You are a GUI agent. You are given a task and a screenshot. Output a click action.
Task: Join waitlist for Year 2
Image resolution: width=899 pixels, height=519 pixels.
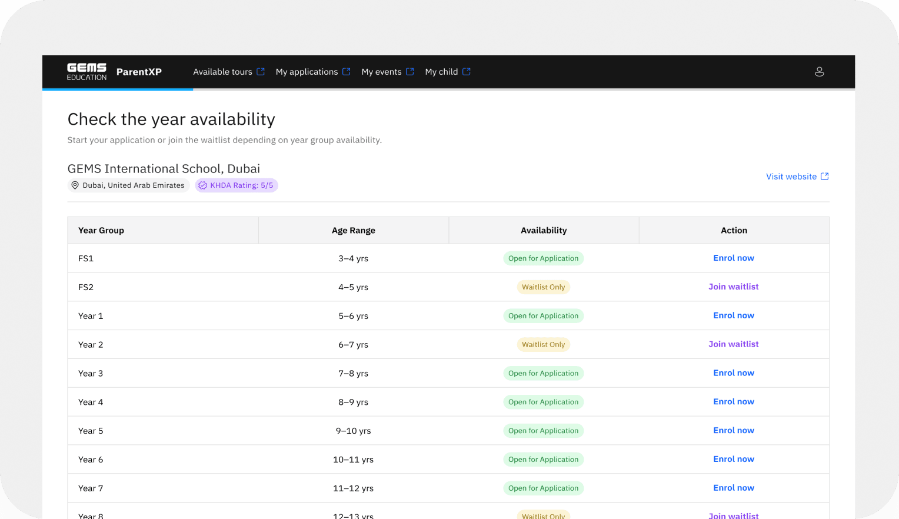pos(734,344)
